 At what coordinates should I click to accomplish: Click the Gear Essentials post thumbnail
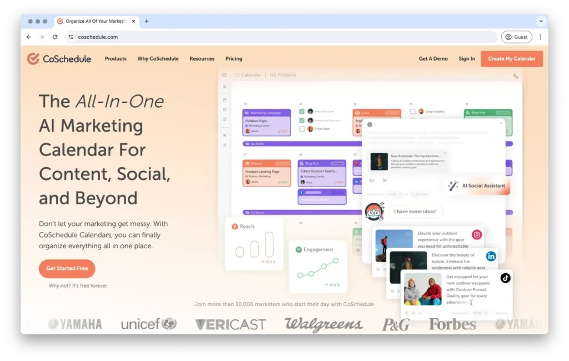379,162
